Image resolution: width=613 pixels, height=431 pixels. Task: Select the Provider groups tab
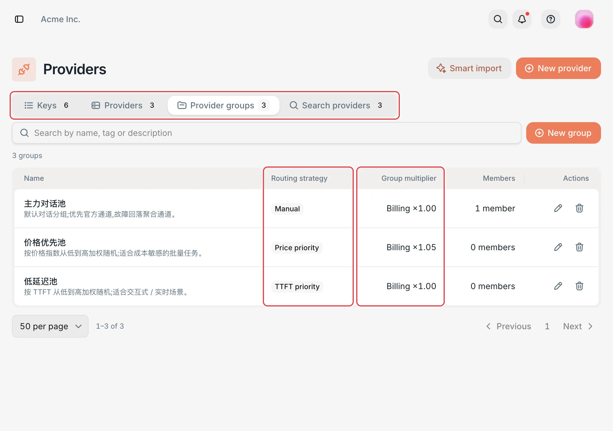(x=224, y=105)
